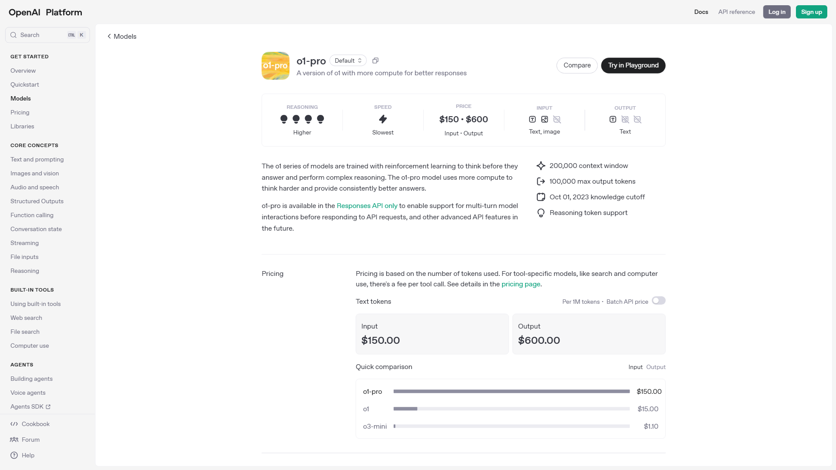Open Docs in the top navigation

pos(701,12)
